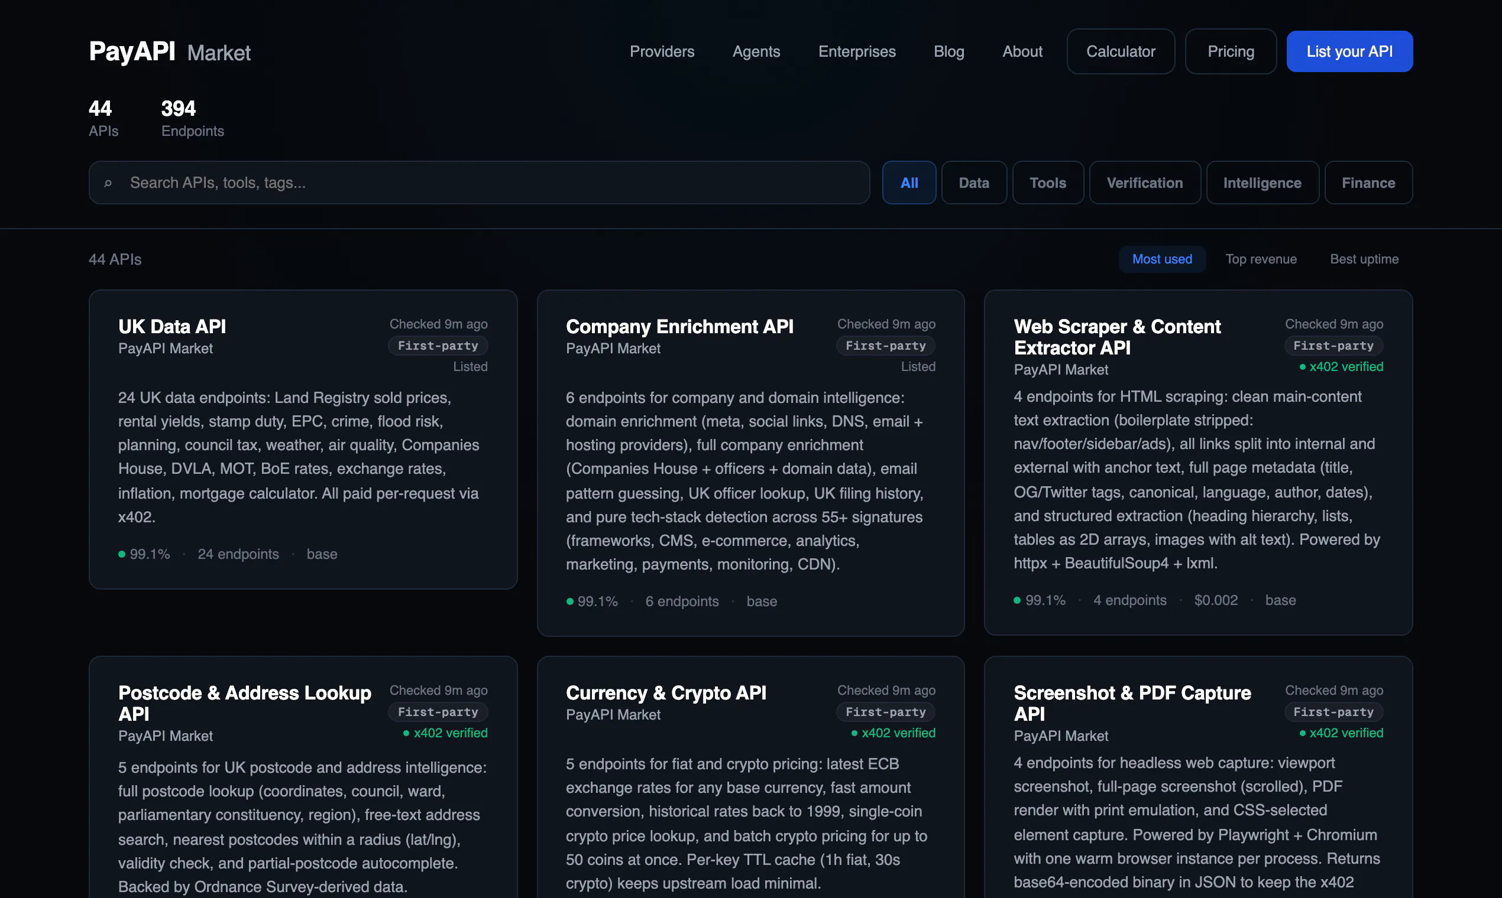This screenshot has height=898, width=1502.
Task: Sort by Most used
Action: (x=1161, y=259)
